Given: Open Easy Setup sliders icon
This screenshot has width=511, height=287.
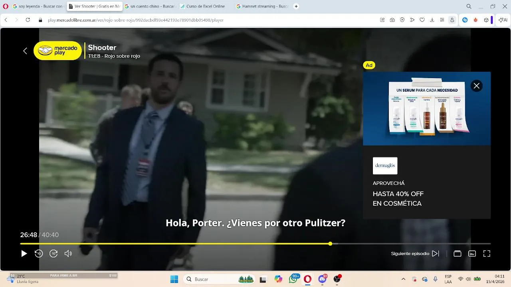Looking at the screenshot, I should click(x=442, y=20).
